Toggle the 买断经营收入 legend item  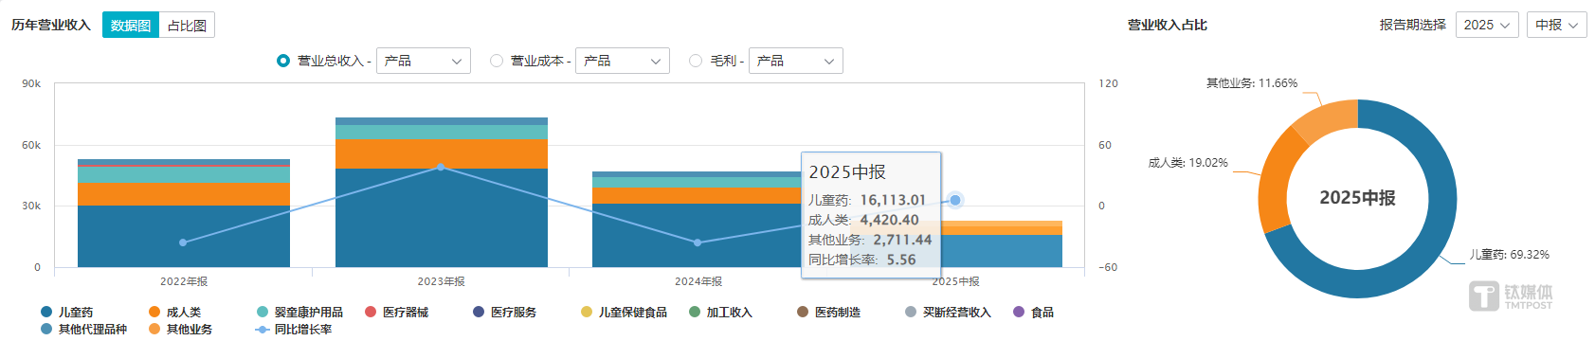click(949, 312)
